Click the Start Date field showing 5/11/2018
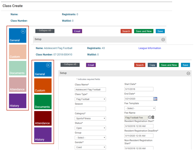 click(139, 89)
